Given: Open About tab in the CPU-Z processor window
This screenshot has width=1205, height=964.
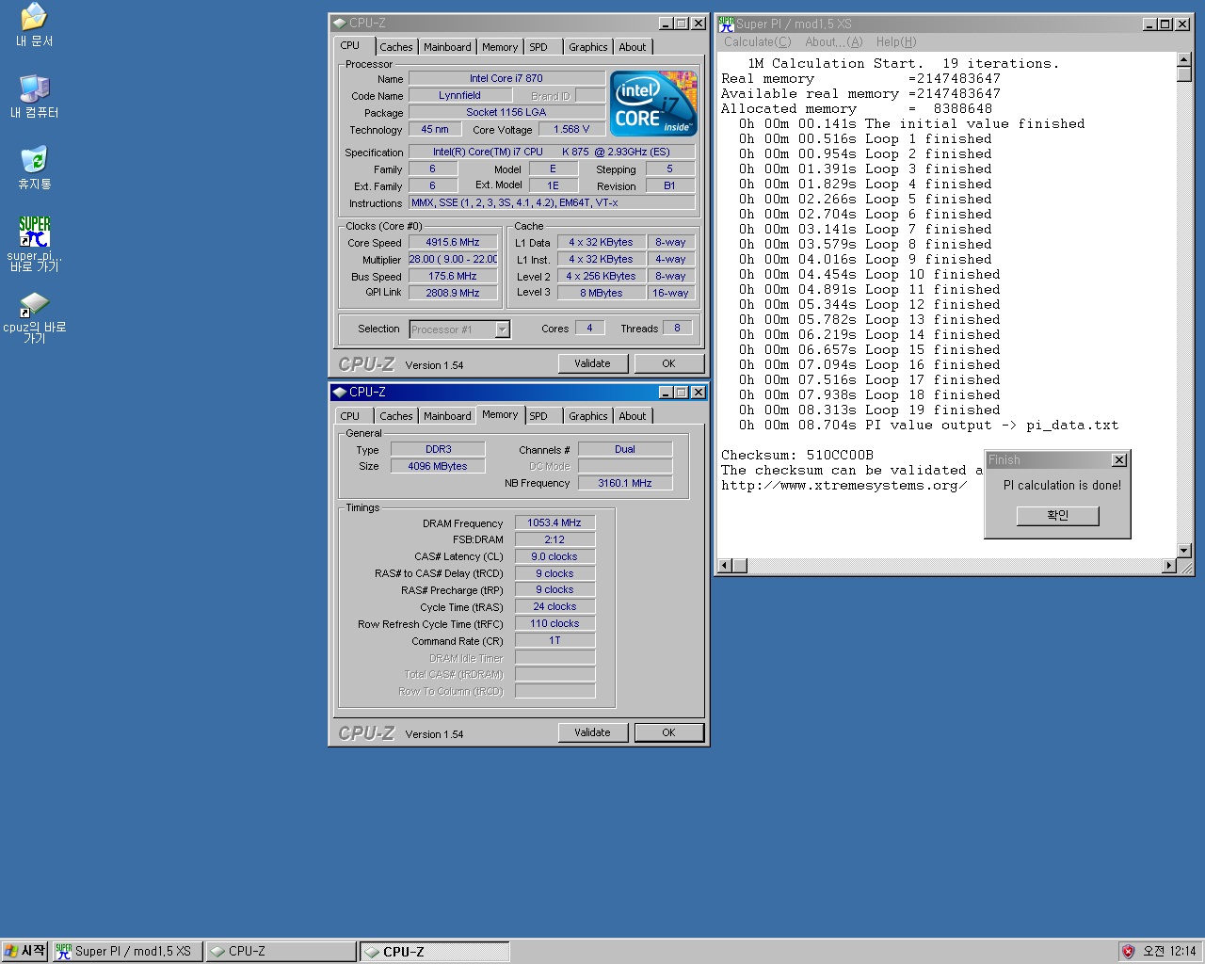Looking at the screenshot, I should pos(633,47).
